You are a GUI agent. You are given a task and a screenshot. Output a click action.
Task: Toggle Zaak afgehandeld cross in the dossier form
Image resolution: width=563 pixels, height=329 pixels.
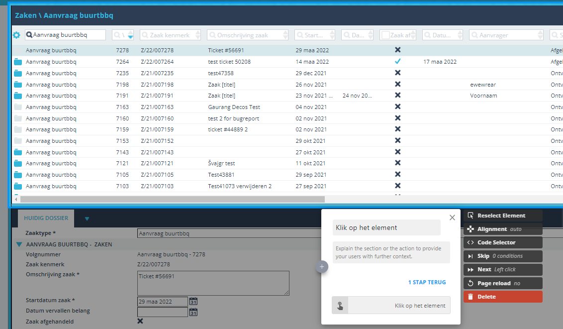click(140, 321)
